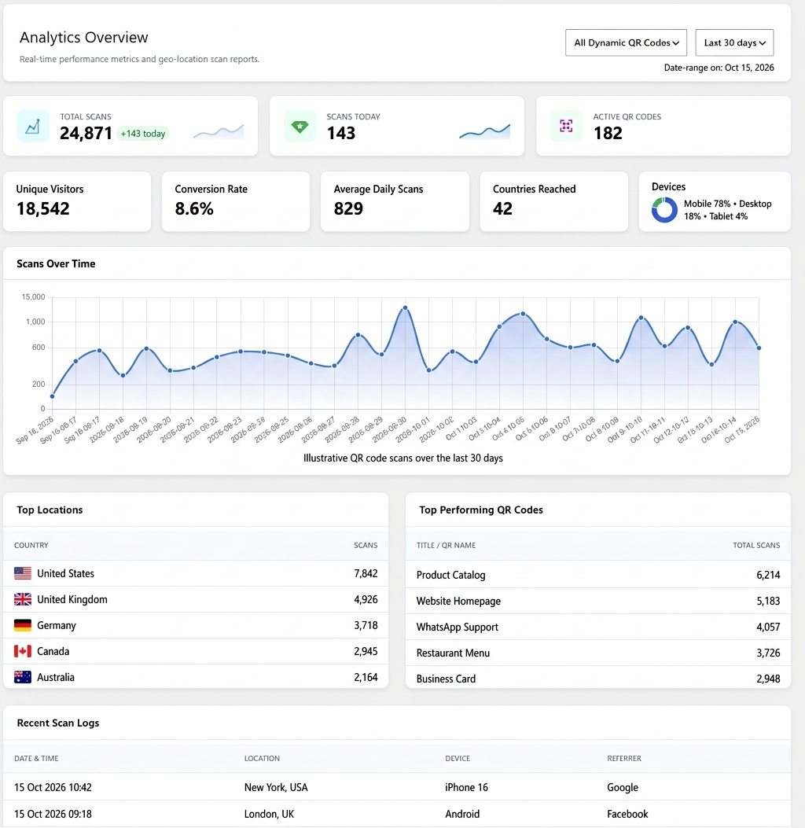Open the WhatsApp Support QR code
805x828 pixels.
click(457, 627)
